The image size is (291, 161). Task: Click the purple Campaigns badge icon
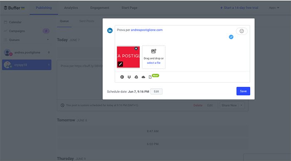coord(46,31)
